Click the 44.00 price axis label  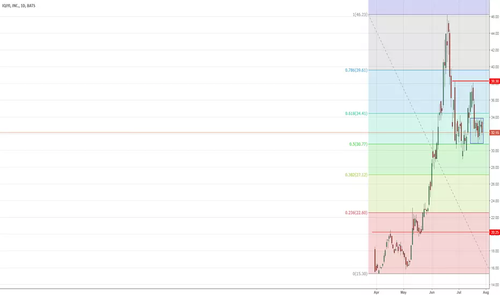tap(495, 33)
